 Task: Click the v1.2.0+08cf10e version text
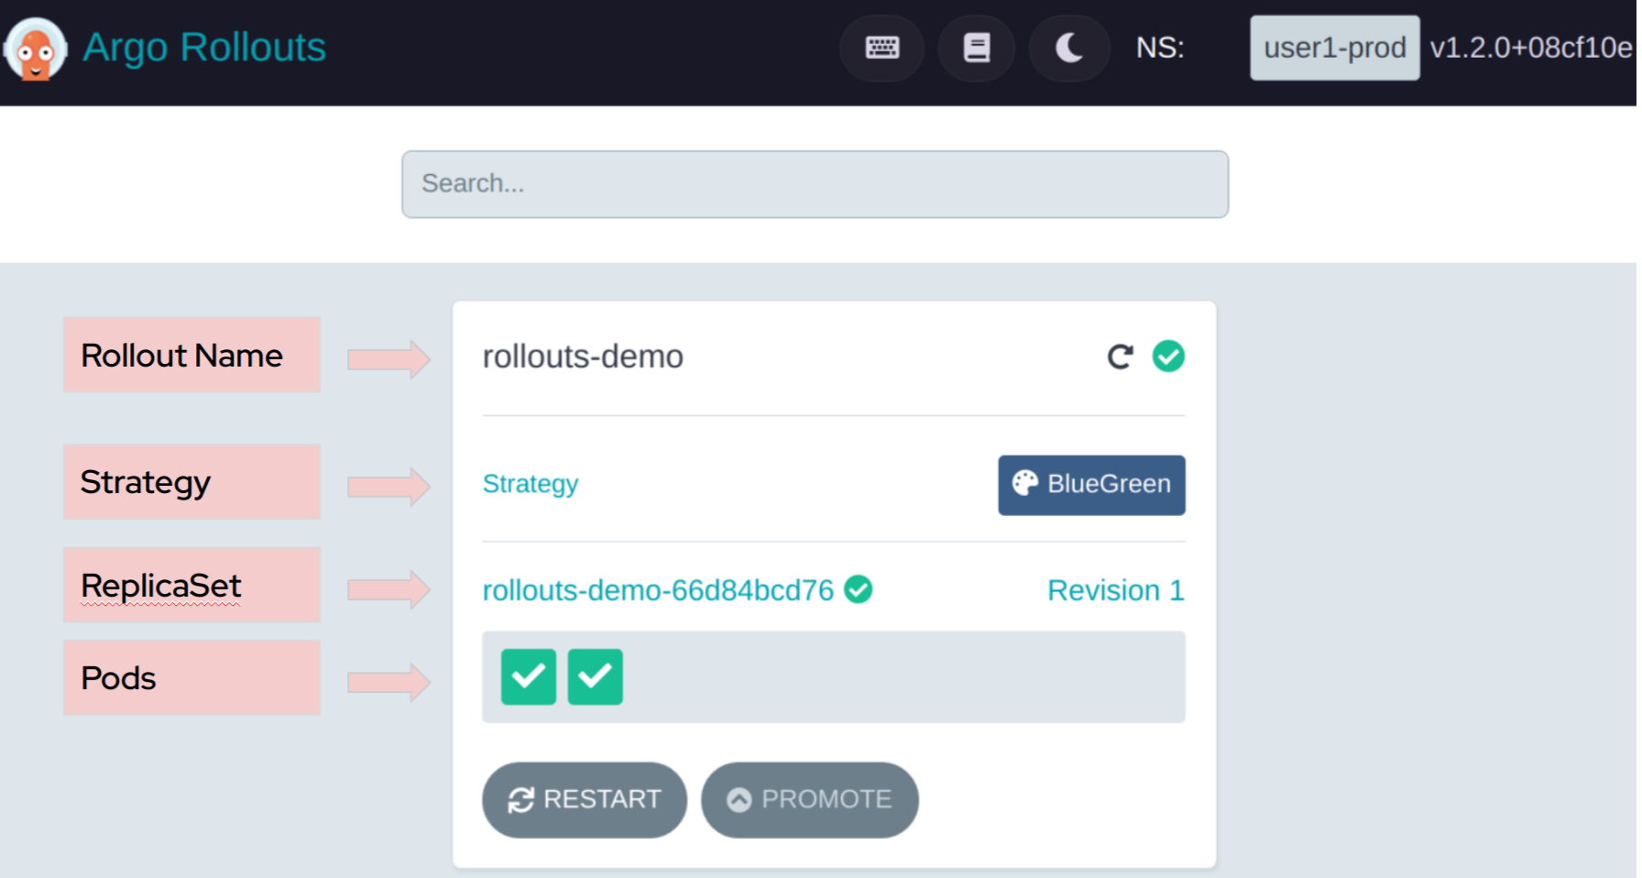point(1530,48)
